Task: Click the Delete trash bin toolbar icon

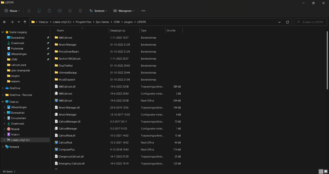Action: click(x=80, y=11)
